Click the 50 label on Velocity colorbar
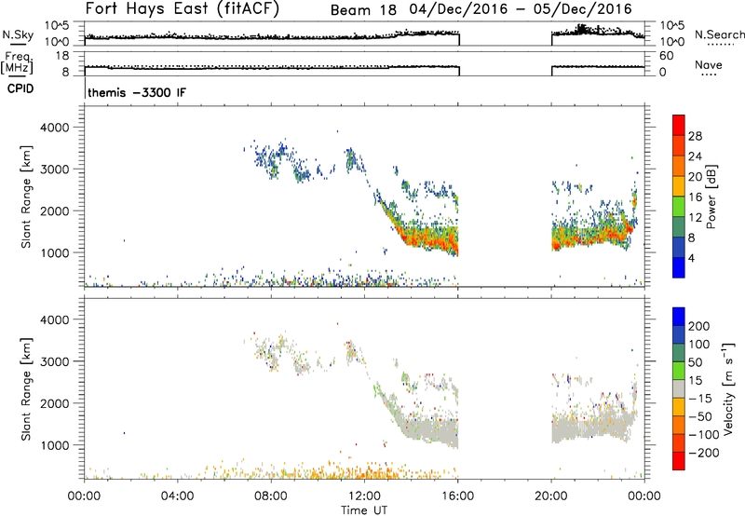The width and height of the screenshot is (745, 516). [695, 362]
